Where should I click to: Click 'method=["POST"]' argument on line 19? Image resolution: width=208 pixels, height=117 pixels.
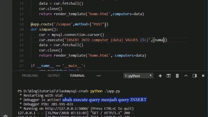click(90, 24)
